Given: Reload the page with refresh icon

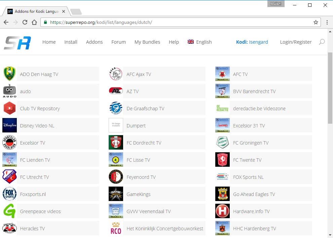Looking at the screenshot, I should coord(25,22).
